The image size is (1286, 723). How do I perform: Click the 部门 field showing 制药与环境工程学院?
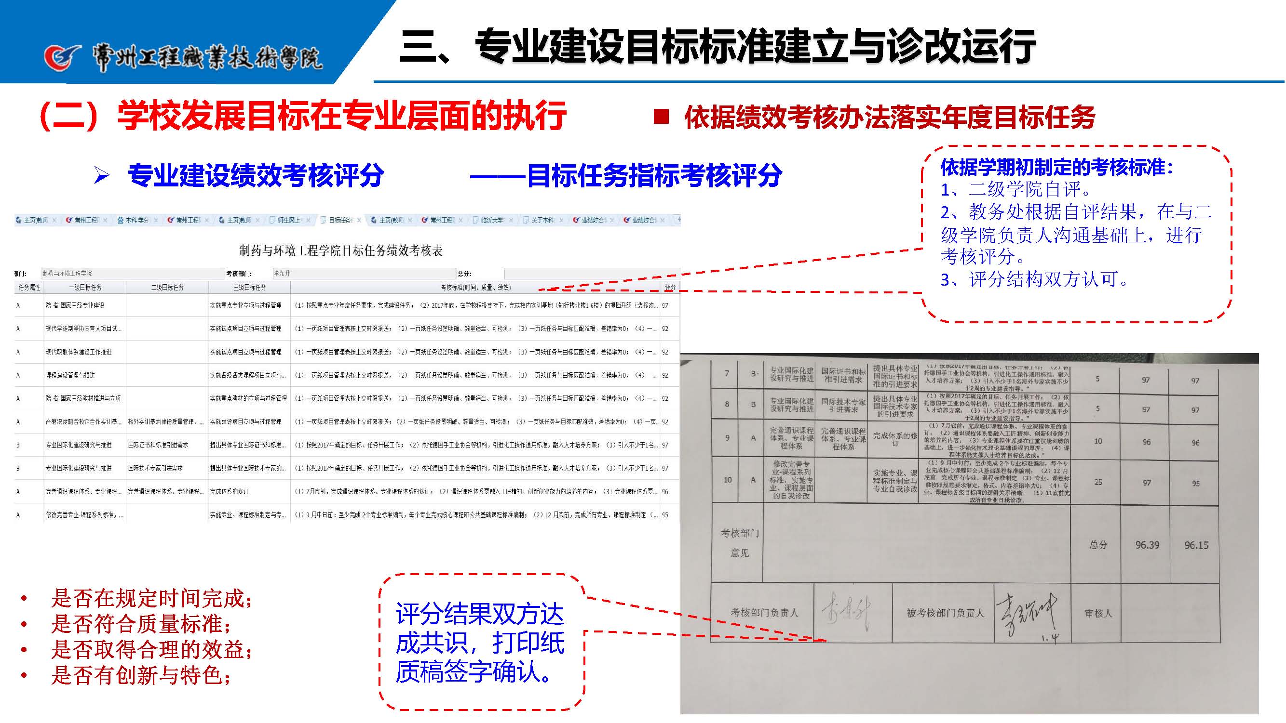132,273
